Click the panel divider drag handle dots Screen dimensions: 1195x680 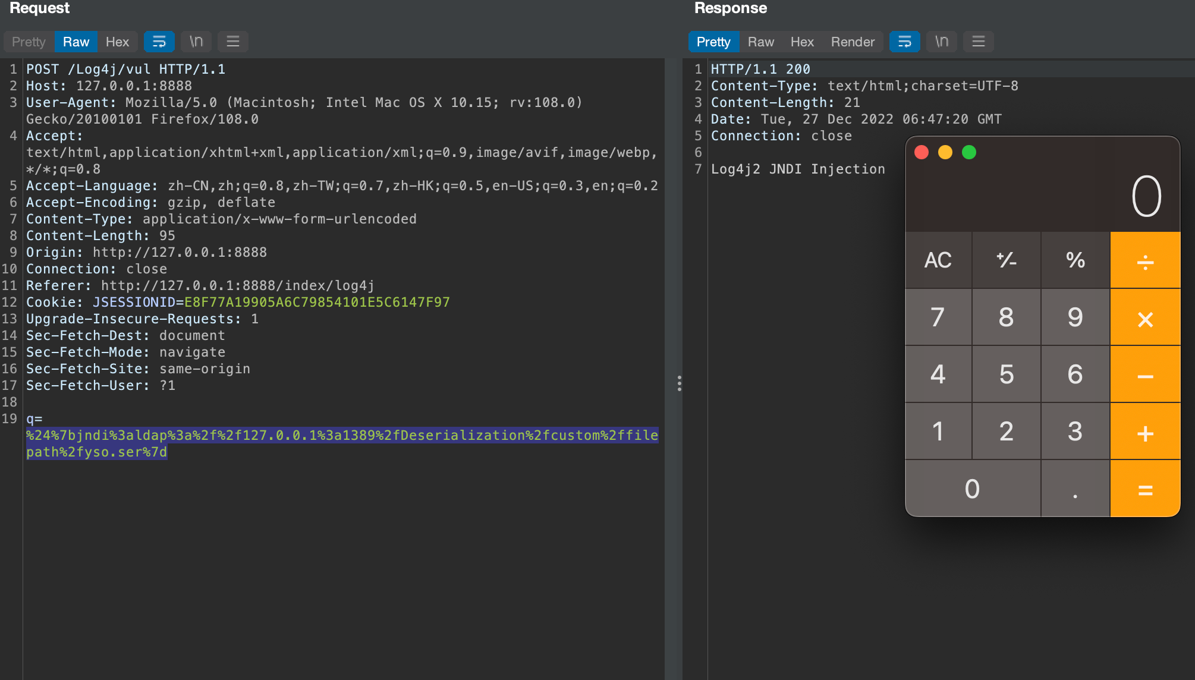[x=679, y=383]
